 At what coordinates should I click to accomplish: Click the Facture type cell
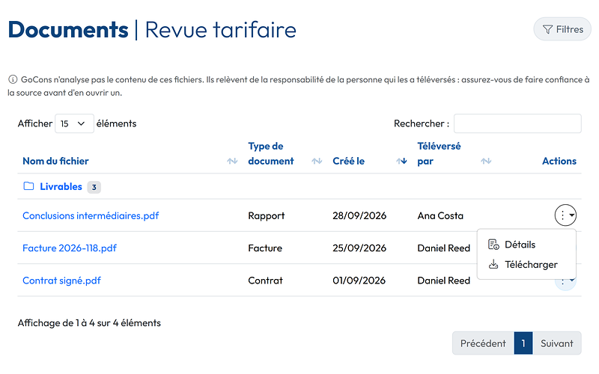pos(265,248)
